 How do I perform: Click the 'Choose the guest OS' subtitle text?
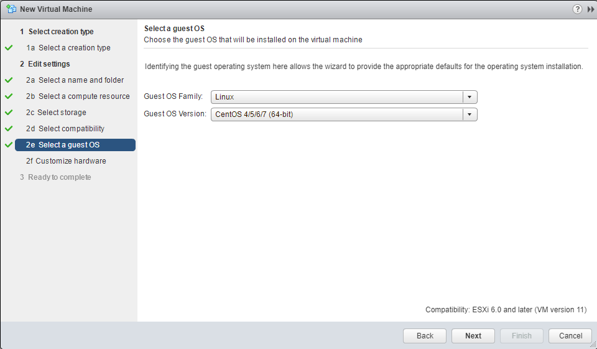click(x=253, y=40)
